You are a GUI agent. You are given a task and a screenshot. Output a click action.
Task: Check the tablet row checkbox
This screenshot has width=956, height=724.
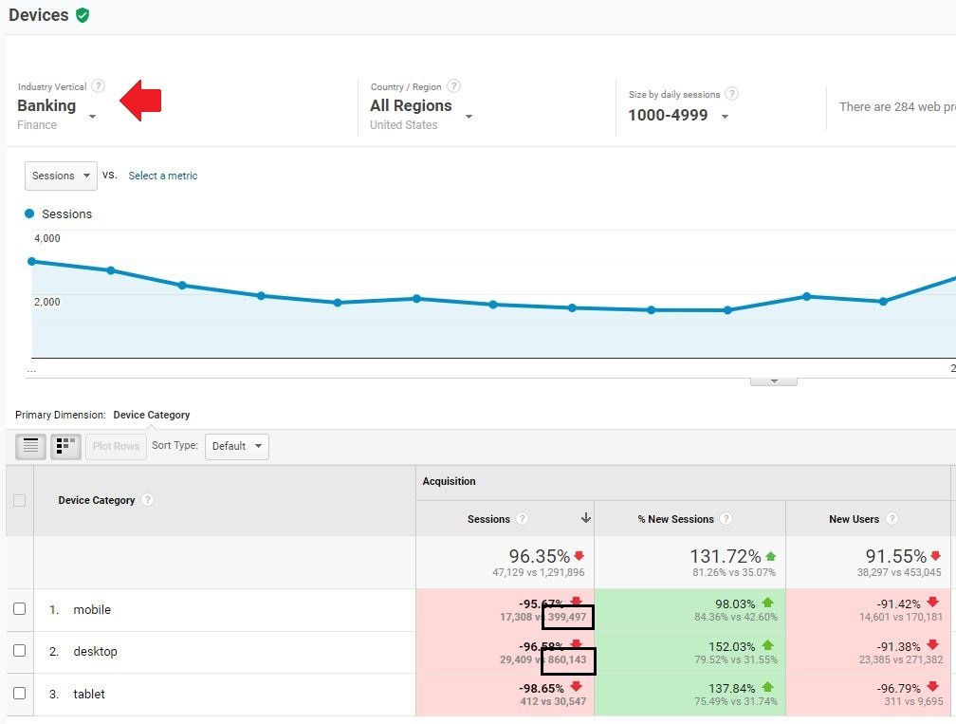20,693
